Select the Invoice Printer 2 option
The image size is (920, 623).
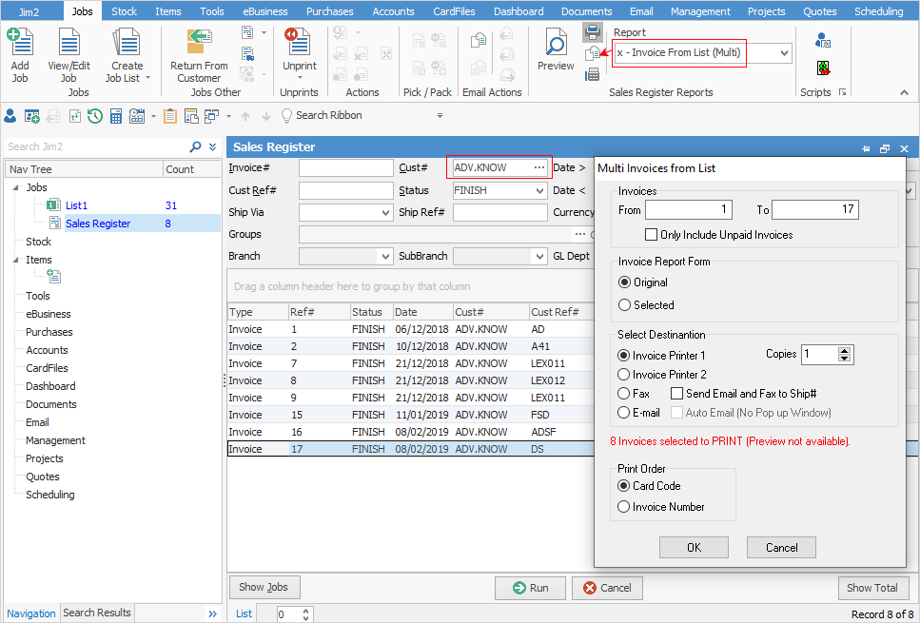625,375
